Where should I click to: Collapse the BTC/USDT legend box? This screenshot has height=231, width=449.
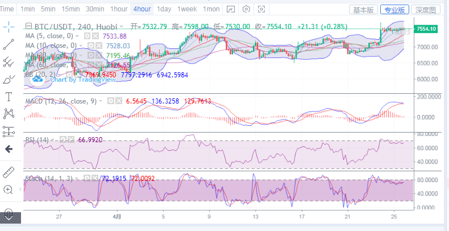click(28, 26)
